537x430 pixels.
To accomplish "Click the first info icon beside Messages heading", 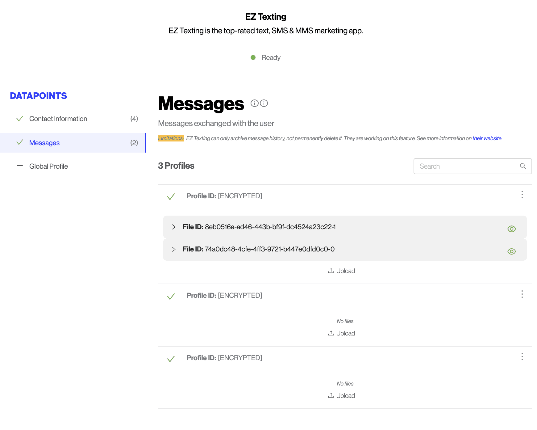I will [254, 103].
